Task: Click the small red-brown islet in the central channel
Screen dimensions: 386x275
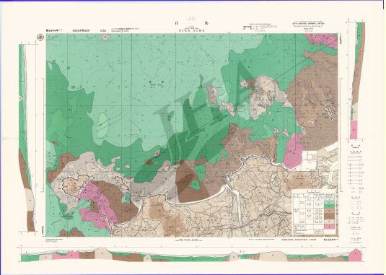Action: pyautogui.click(x=149, y=162)
